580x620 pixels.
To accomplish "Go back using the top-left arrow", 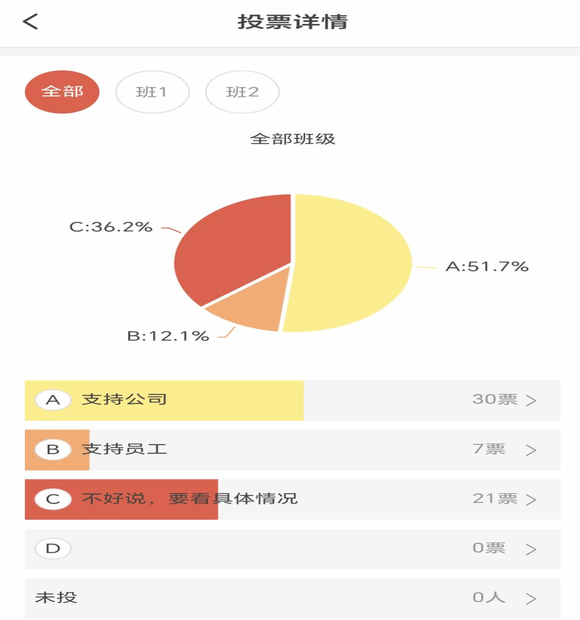I will (x=30, y=21).
